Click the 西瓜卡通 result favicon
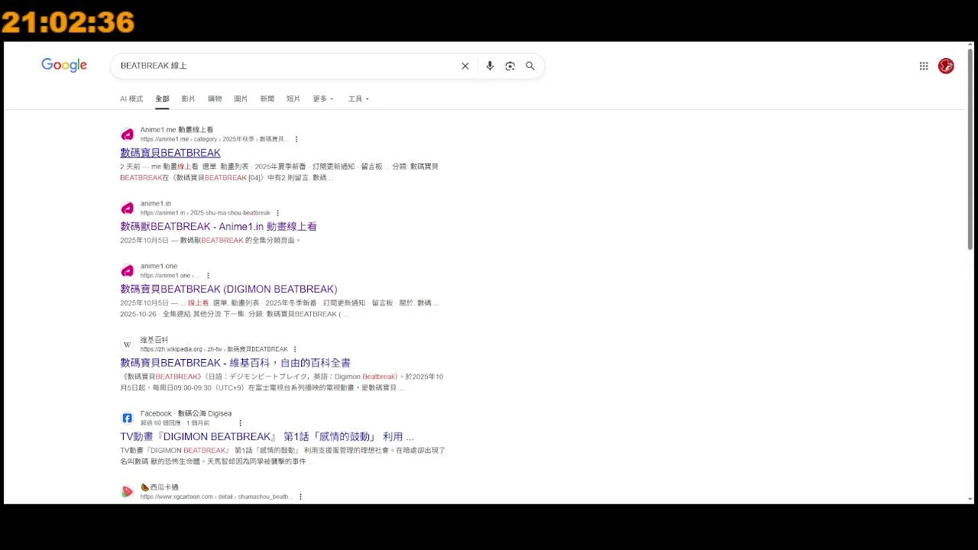The image size is (978, 550). click(x=127, y=491)
